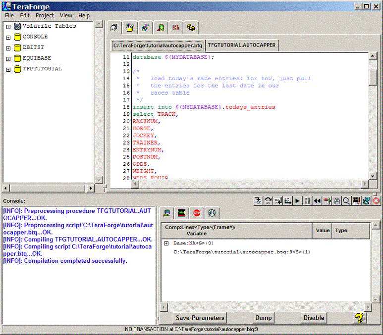Click the 'Compilation completed successfully' console line
This screenshot has height=335, width=383.
(x=65, y=261)
